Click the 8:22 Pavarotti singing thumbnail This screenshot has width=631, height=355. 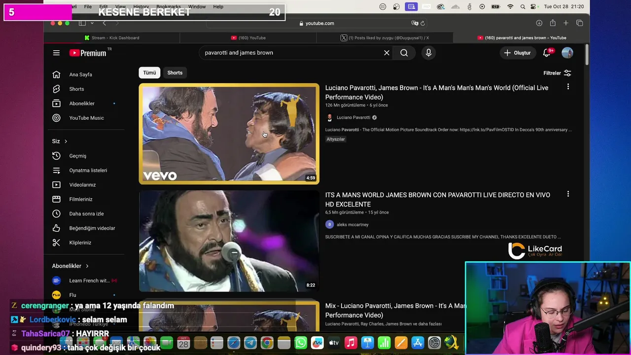(229, 241)
